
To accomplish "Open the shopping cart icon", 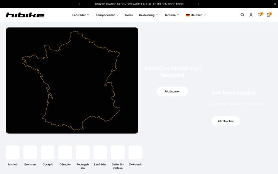I will click(269, 15).
